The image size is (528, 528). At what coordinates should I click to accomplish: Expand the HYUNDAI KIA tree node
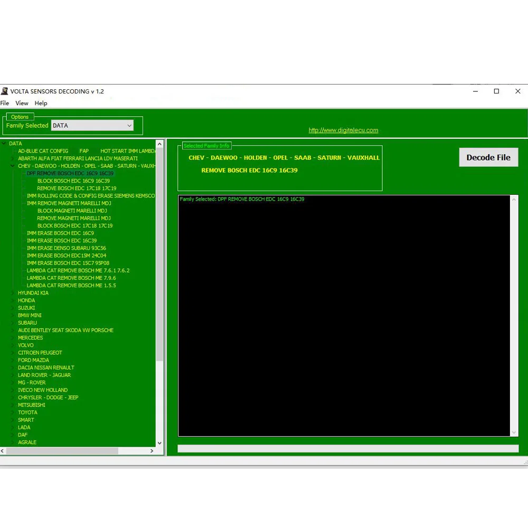click(13, 293)
